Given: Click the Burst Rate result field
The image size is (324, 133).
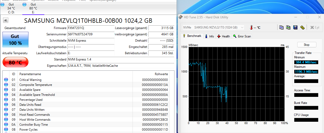Looking at the screenshot, I should 306,108.
